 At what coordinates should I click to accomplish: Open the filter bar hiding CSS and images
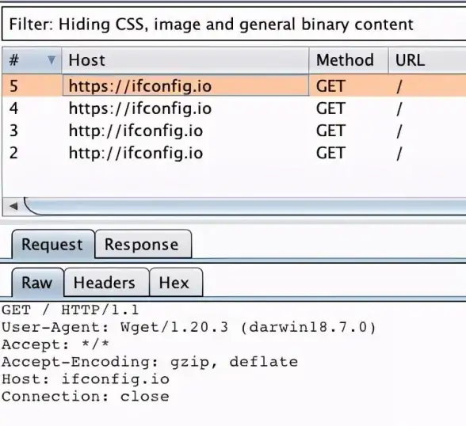234,24
